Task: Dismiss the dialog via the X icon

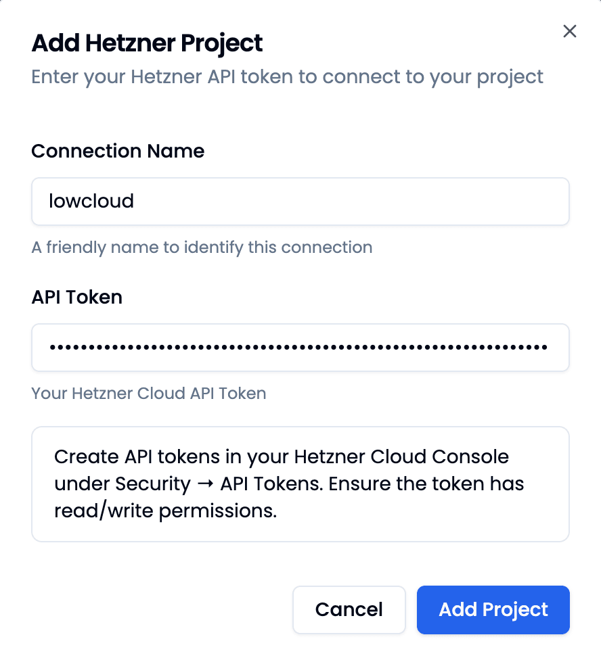Action: point(569,31)
